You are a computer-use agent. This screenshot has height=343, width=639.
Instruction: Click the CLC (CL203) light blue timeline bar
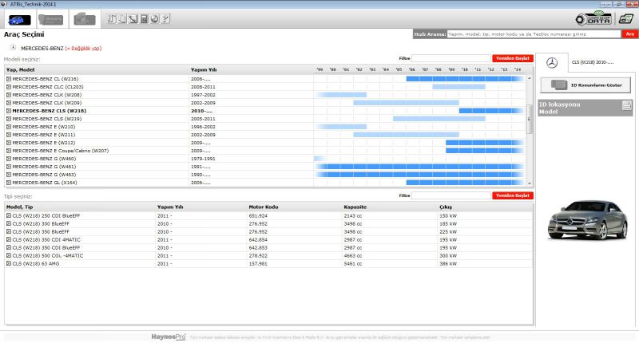tap(458, 87)
